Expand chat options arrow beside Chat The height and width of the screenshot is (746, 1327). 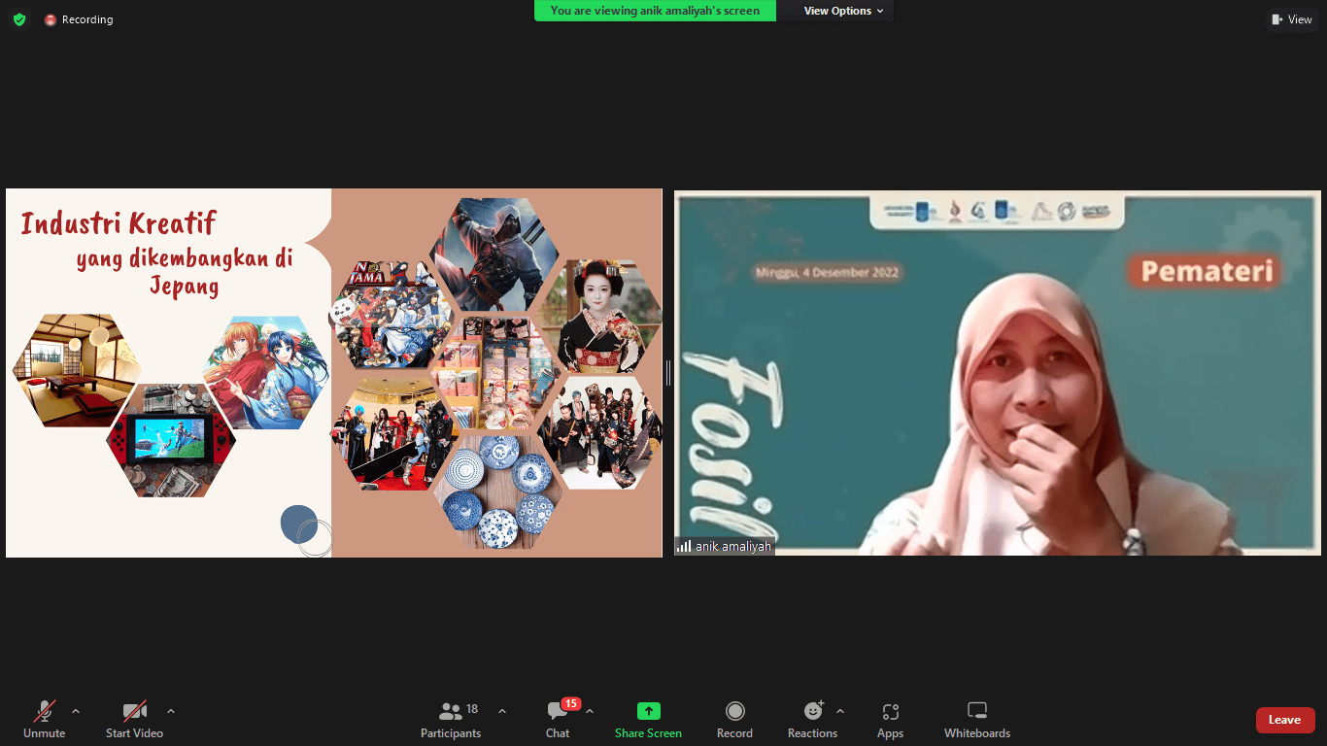point(590,711)
